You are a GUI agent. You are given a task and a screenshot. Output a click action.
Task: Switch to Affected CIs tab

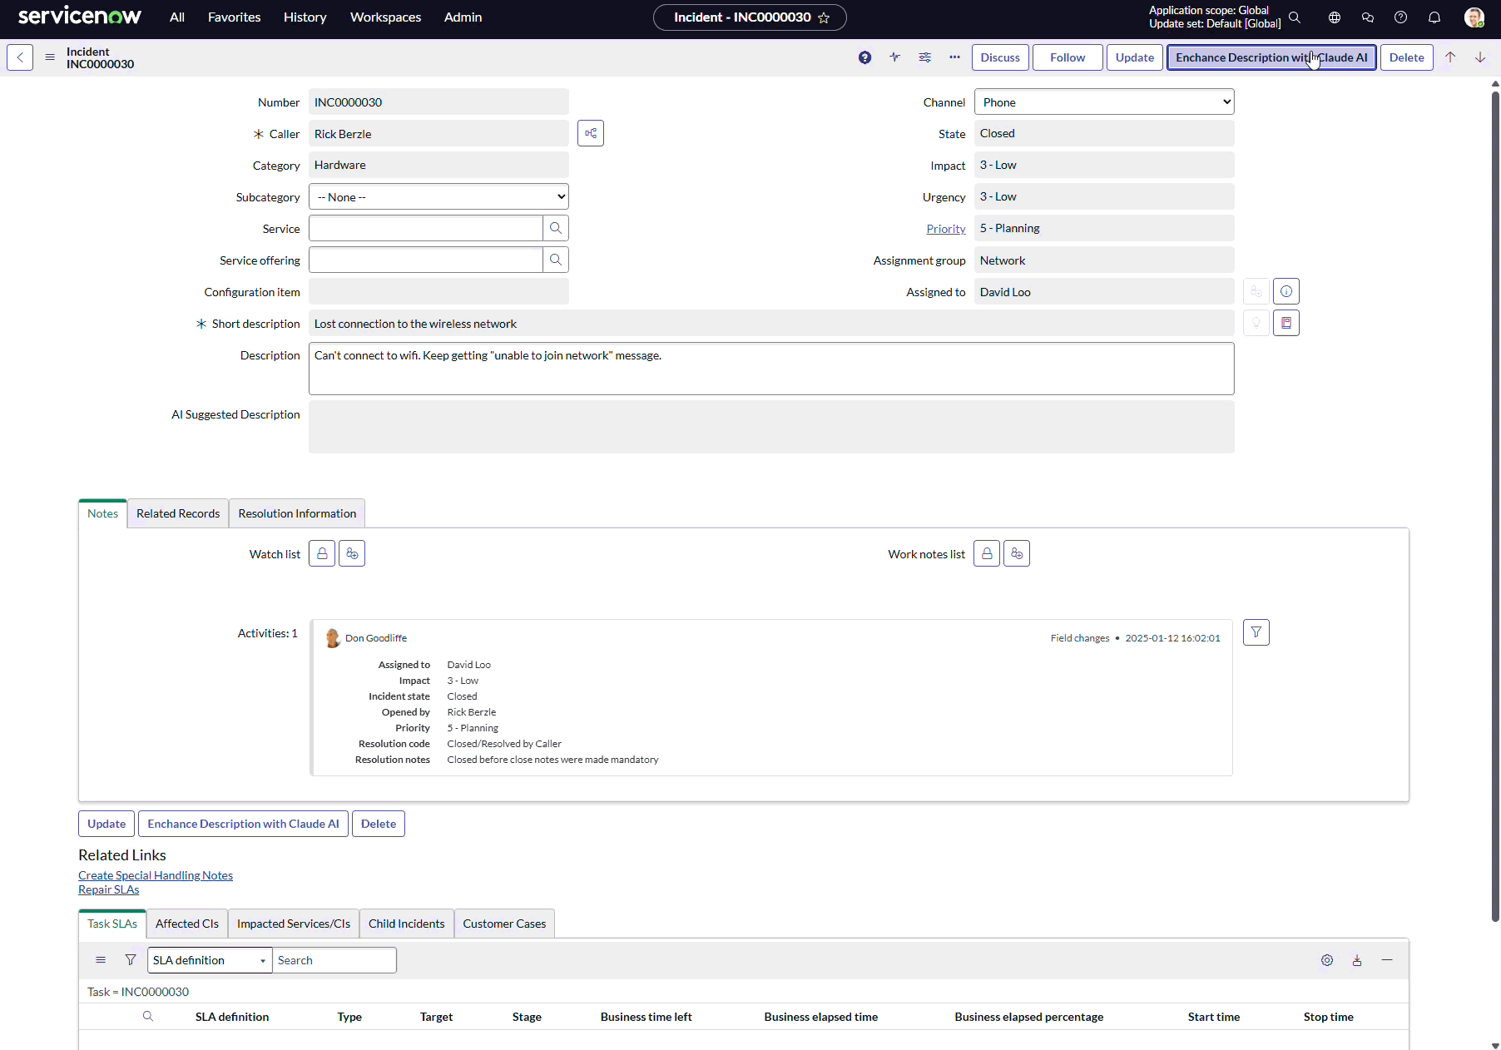187,924
